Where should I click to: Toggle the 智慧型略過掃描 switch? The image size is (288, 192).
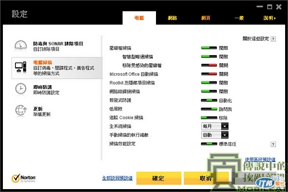point(209,56)
